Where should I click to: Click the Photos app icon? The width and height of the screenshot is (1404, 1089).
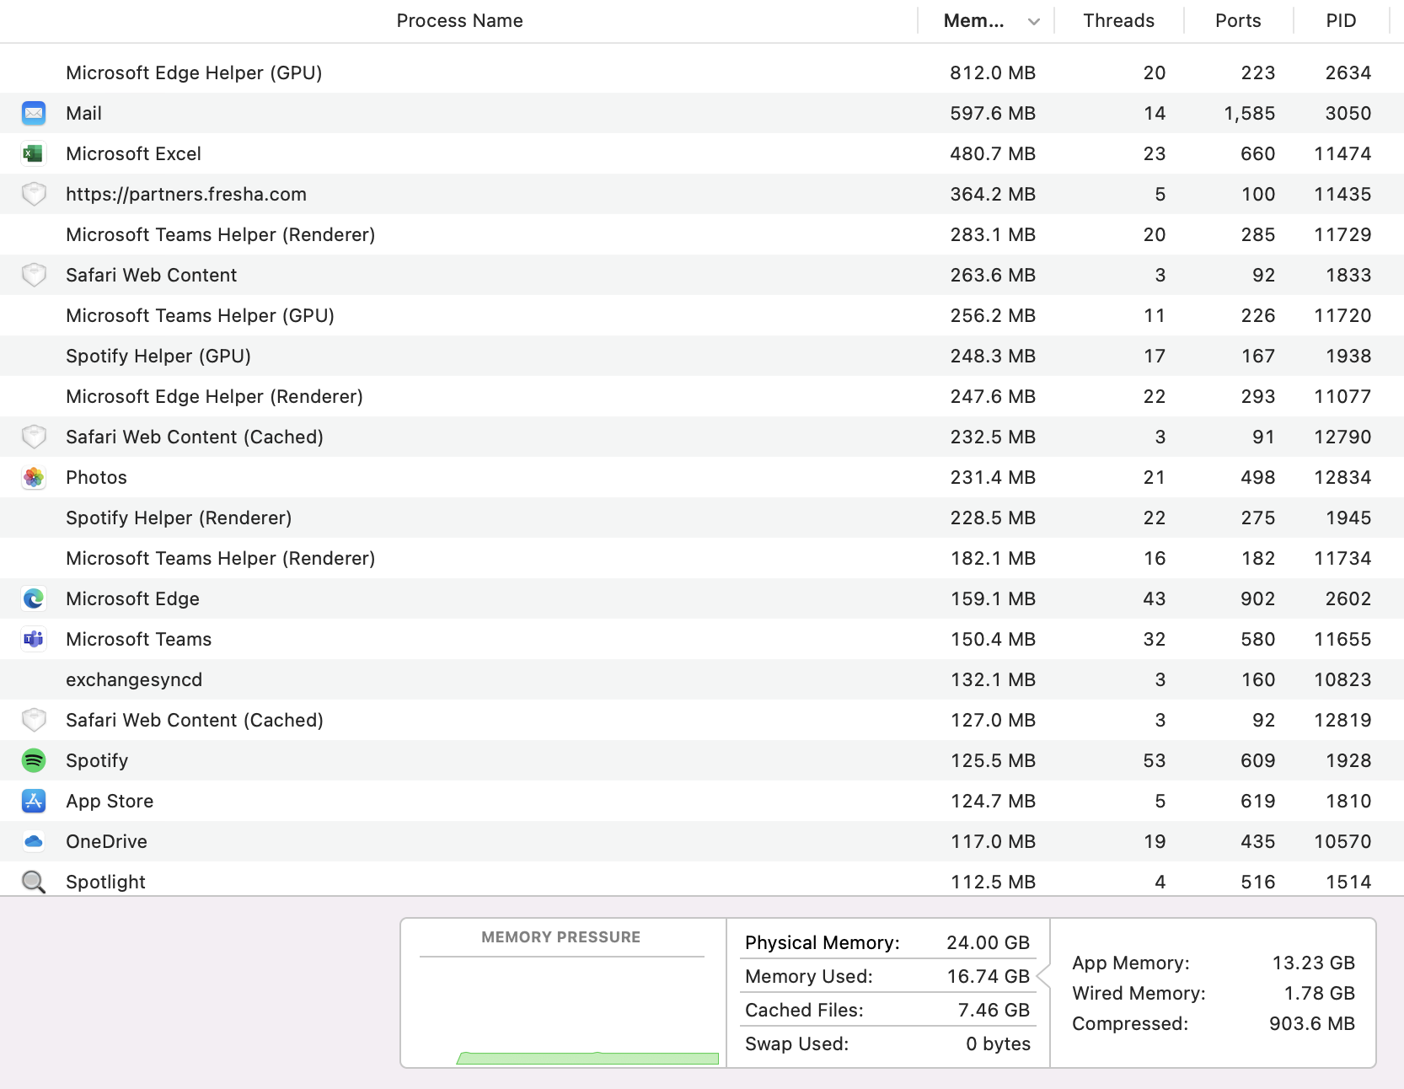tap(34, 477)
